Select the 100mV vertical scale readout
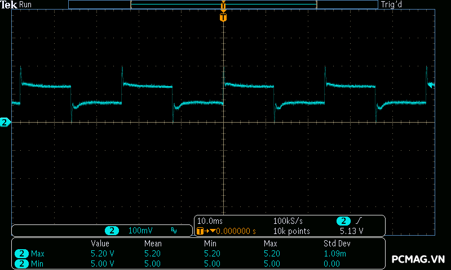This screenshot has width=451, height=270. point(140,231)
